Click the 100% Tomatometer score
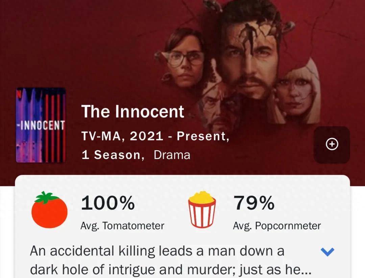The height and width of the screenshot is (278, 365). (x=108, y=203)
